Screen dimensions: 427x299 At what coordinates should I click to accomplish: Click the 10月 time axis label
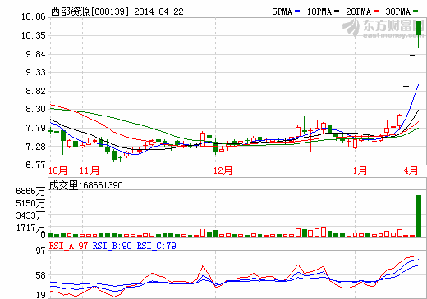[x=57, y=171]
